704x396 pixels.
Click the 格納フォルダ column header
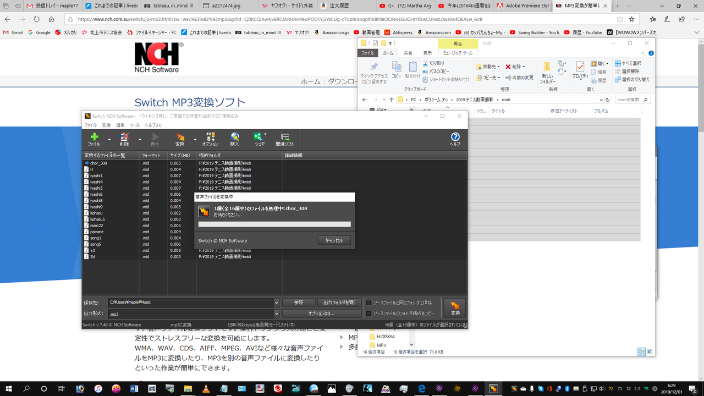(239, 156)
